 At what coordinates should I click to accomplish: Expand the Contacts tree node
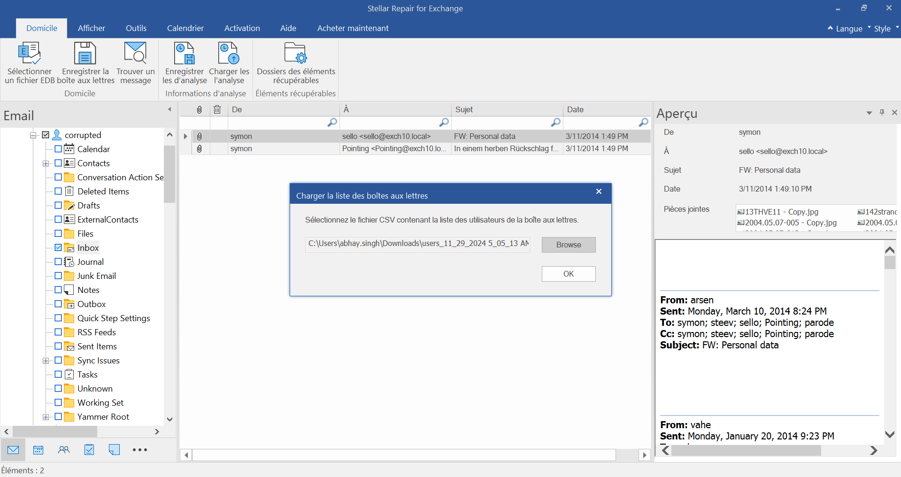coord(46,163)
